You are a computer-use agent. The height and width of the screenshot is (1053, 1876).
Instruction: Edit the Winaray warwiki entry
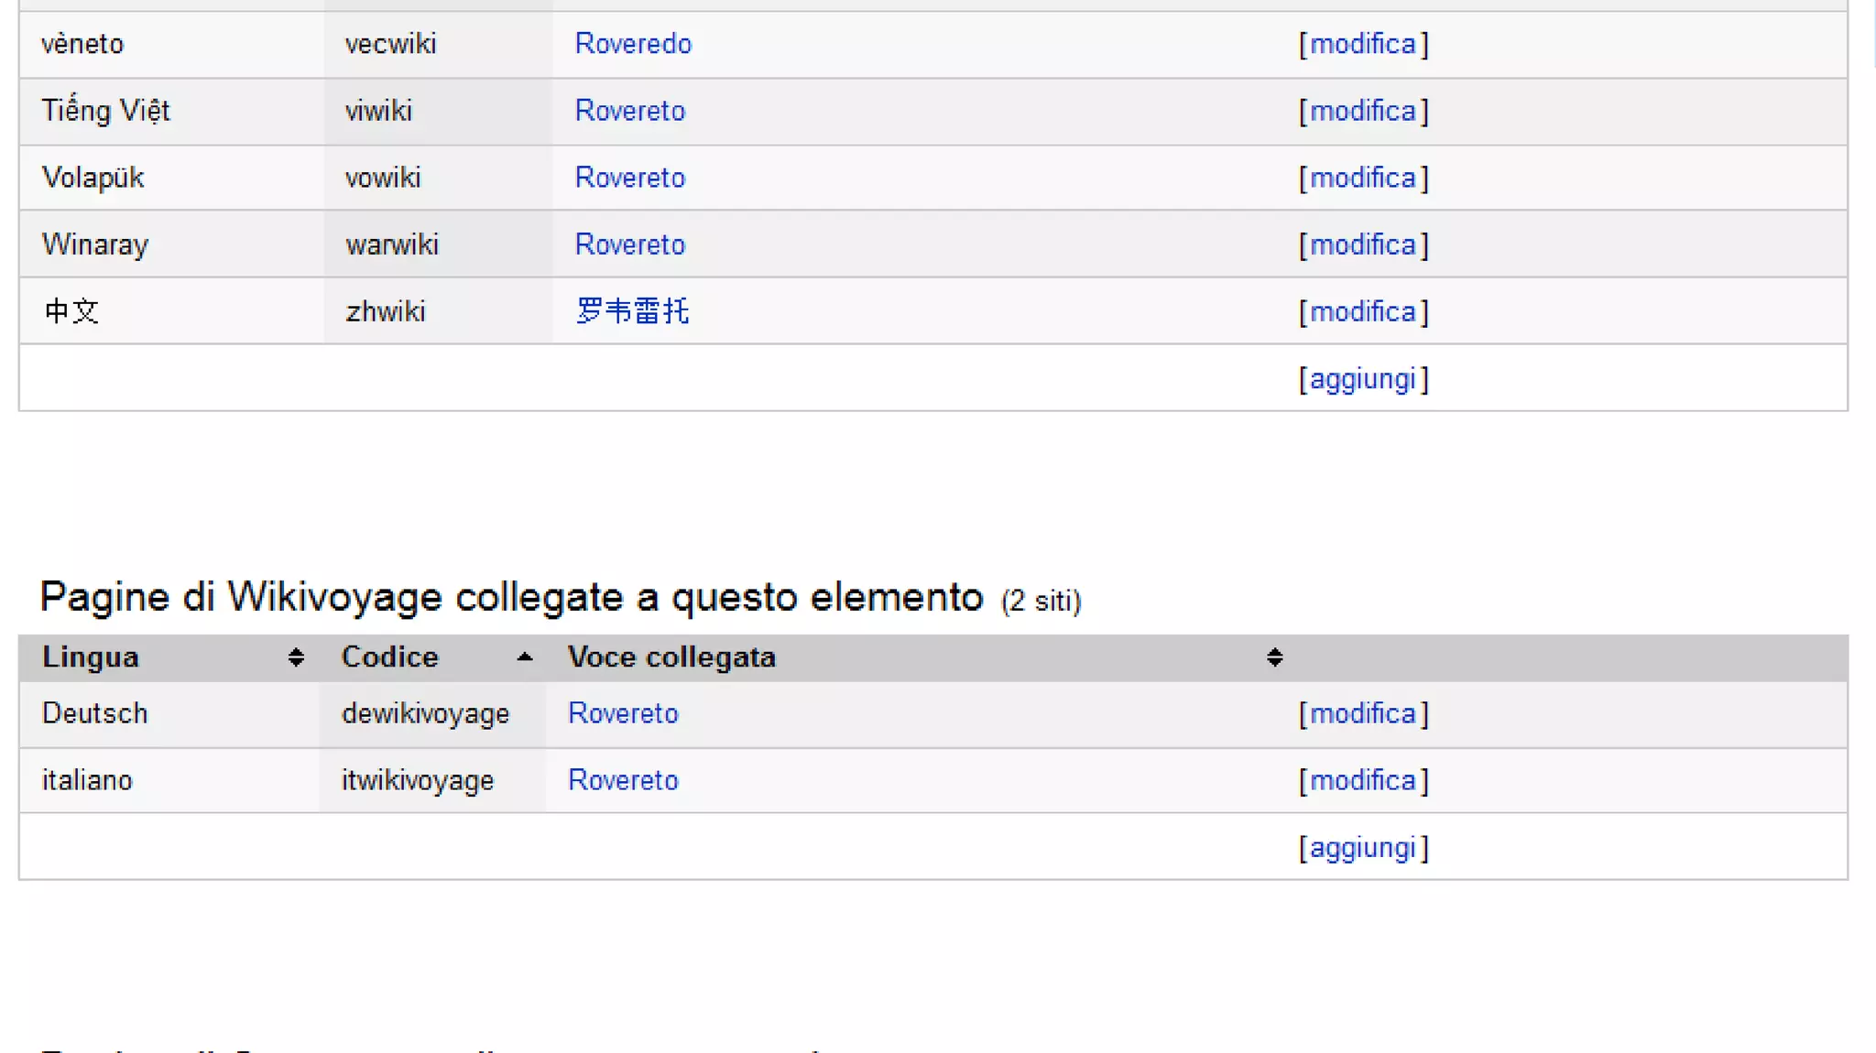[x=1362, y=244]
